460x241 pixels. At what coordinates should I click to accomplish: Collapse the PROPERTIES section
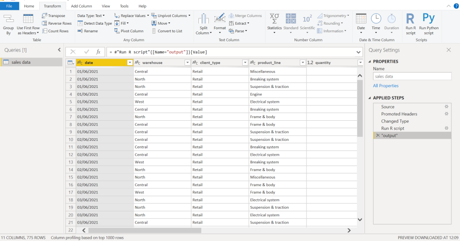tap(370, 61)
